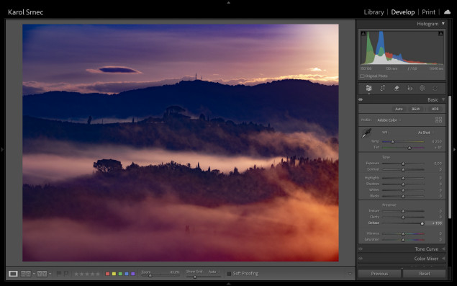
Task: Apply the yellow color label
Action: tap(114, 274)
